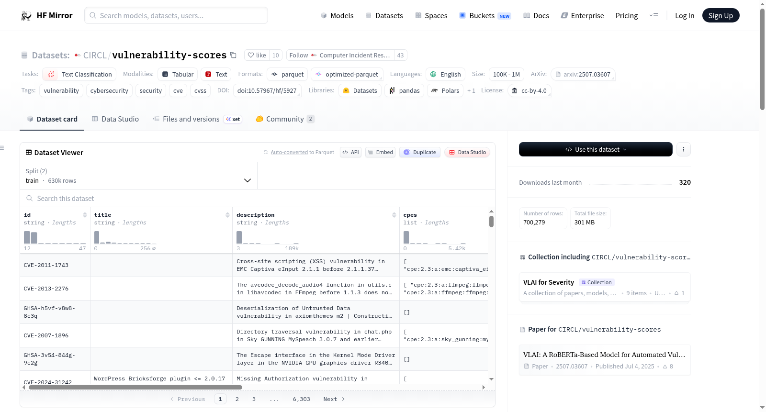Open Data Studio button in viewer header
The height and width of the screenshot is (412, 766).
tap(467, 152)
